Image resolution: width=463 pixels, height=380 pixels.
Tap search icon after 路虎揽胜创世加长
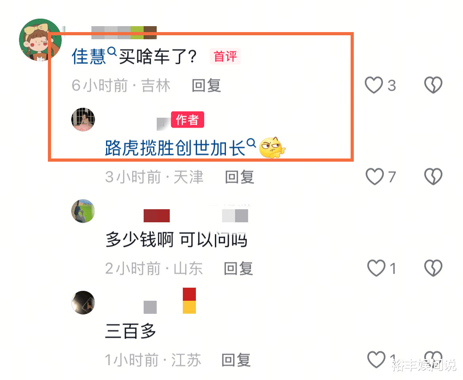[x=251, y=143]
